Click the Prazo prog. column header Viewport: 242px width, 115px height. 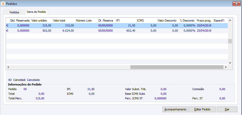(x=205, y=21)
